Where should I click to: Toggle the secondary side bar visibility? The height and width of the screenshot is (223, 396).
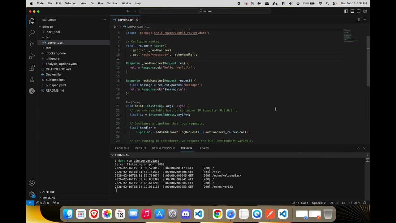point(359,11)
